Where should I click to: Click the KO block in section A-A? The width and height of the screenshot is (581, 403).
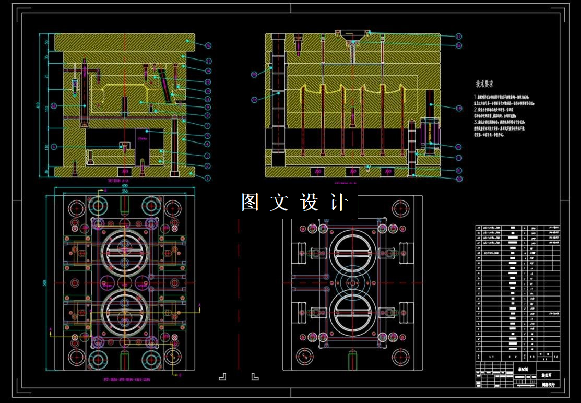click(125, 172)
